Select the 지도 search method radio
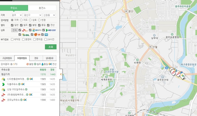This screenshot has width=197, height=116. 21,20
